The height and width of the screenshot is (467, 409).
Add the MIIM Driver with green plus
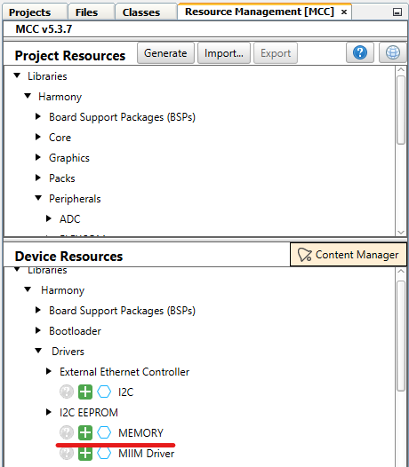pyautogui.click(x=85, y=454)
